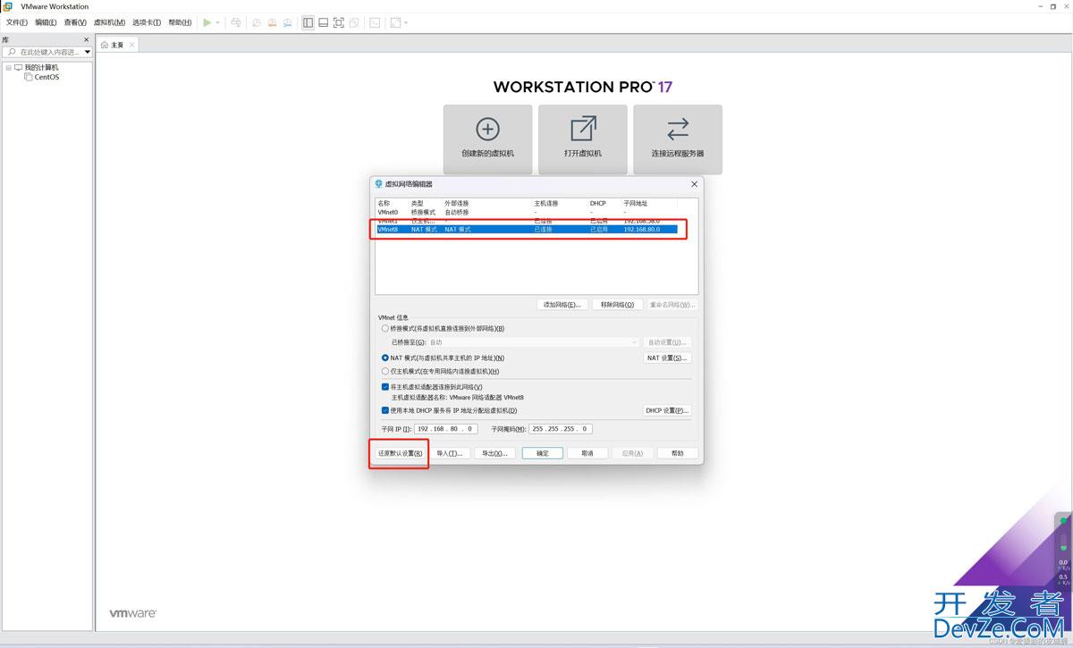Viewport: 1073px width, 648px height.
Task: Click the 打开虚拟机 tile
Action: click(583, 138)
